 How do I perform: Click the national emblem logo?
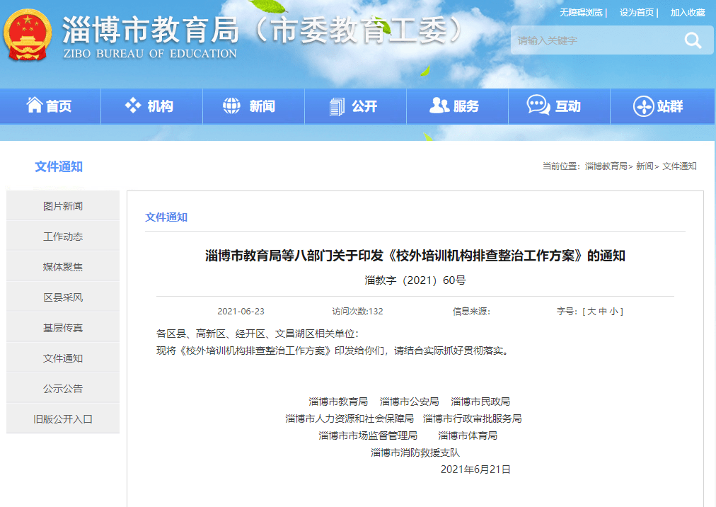click(x=28, y=35)
